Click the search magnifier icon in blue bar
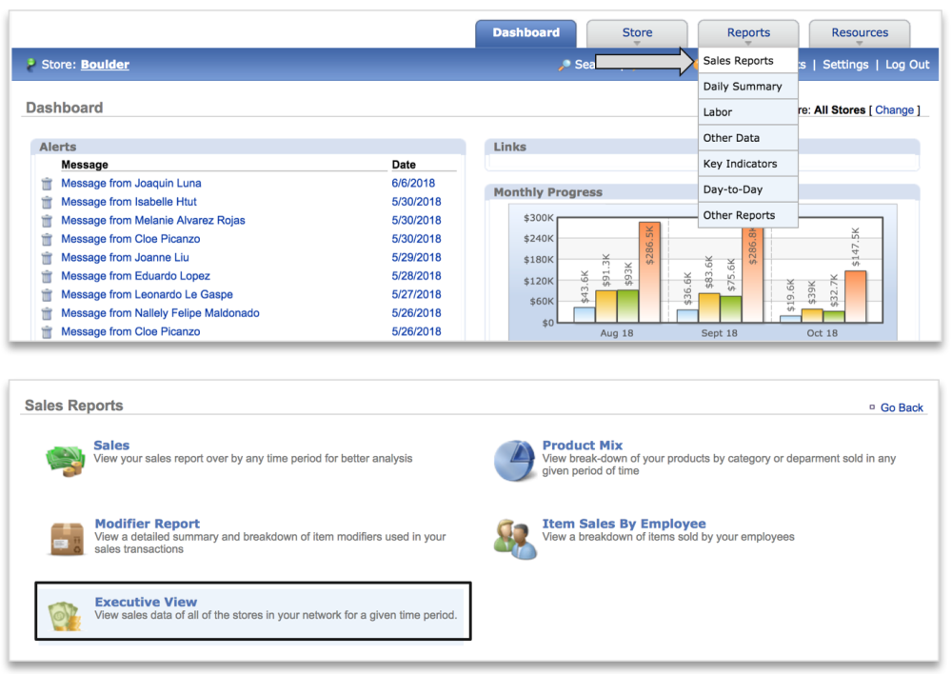 [x=565, y=65]
